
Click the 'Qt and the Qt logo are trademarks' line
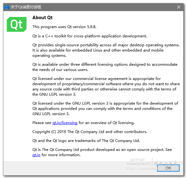[x=86, y=141]
